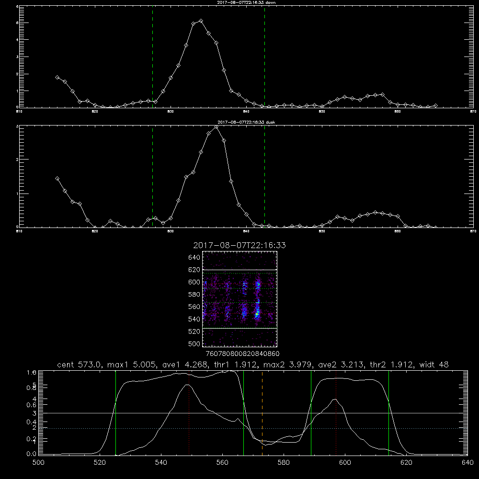Click the orange dashed center line in bottom plot

tap(262, 413)
